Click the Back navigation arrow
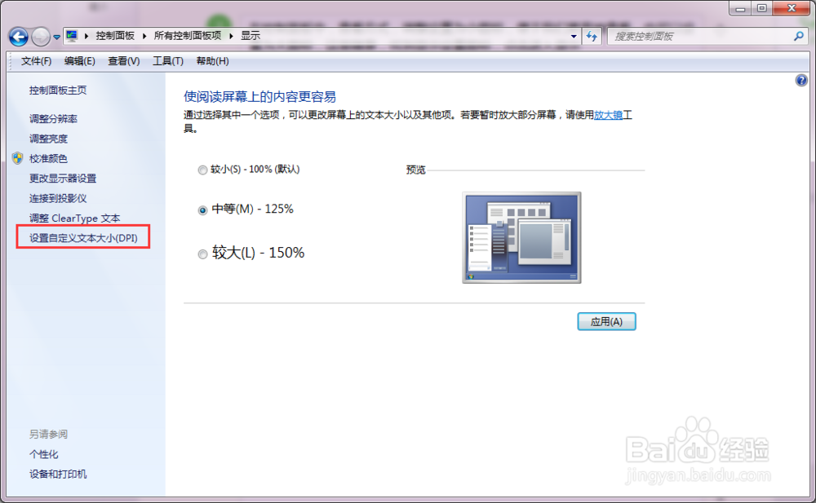 18,36
